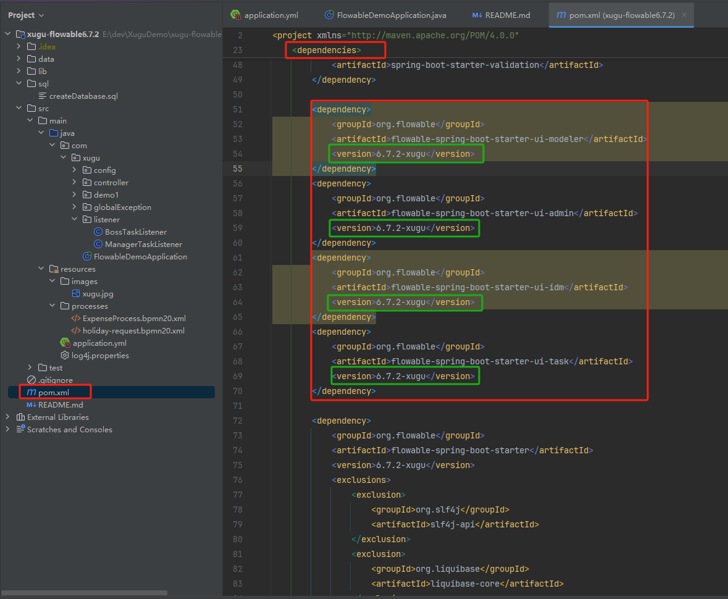The image size is (728, 599).
Task: Click the class icon on FlowableDemoApplication tab
Action: [329, 15]
